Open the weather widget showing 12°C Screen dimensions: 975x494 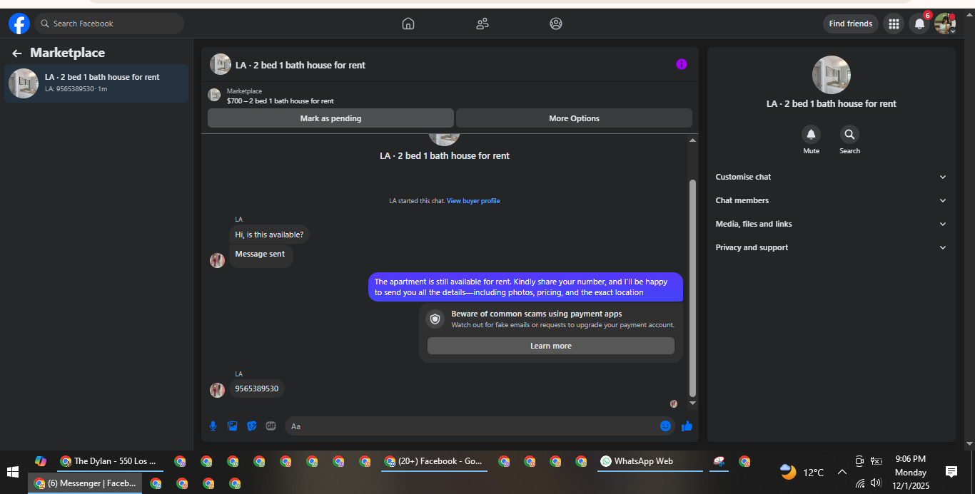point(802,472)
